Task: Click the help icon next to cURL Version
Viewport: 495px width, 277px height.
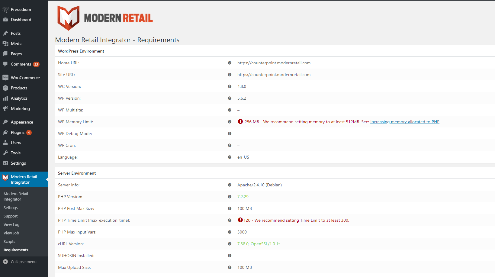Action: point(230,244)
